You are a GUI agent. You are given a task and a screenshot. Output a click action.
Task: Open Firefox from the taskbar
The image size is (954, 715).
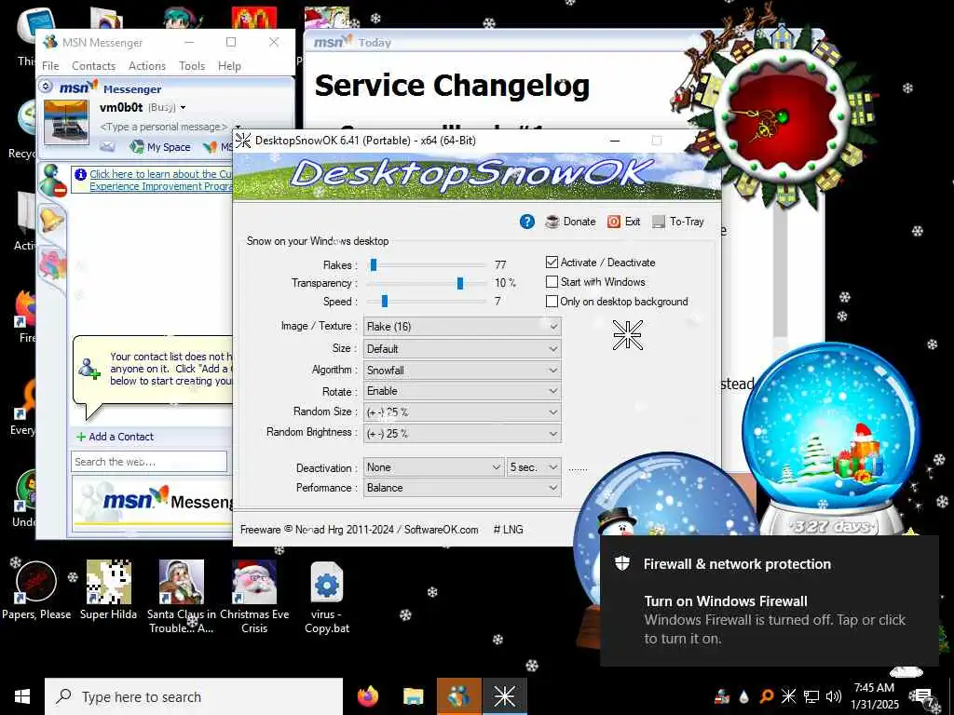[368, 696]
